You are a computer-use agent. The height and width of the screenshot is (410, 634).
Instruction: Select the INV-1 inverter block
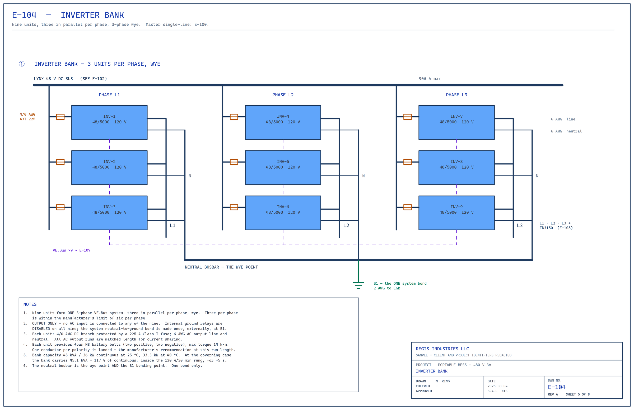(109, 122)
